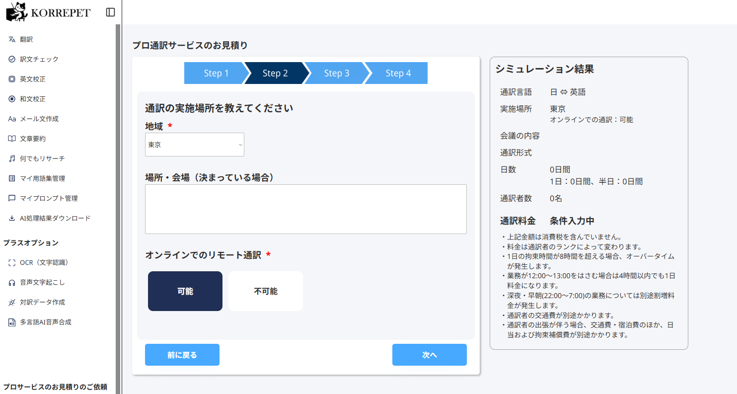Click the オンラインでの通訳：可能 text
Image resolution: width=737 pixels, height=394 pixels.
[591, 120]
